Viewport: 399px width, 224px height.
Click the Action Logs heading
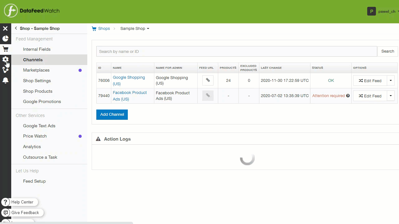pyautogui.click(x=117, y=139)
